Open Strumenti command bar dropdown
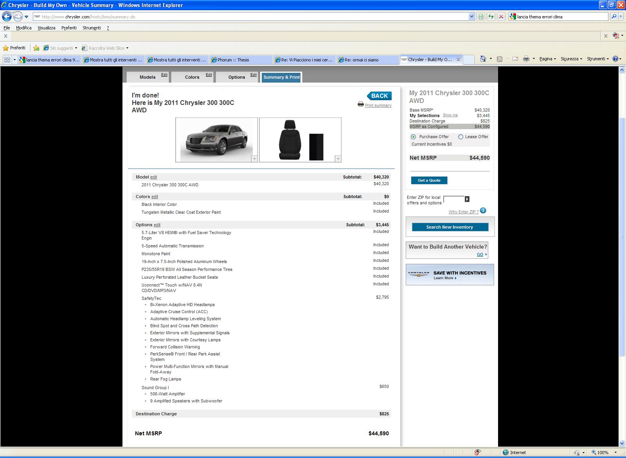 (x=598, y=59)
